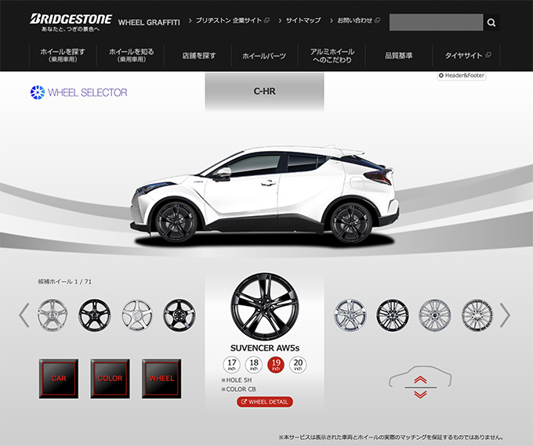Select 20 inch wheel size

[x=298, y=365]
